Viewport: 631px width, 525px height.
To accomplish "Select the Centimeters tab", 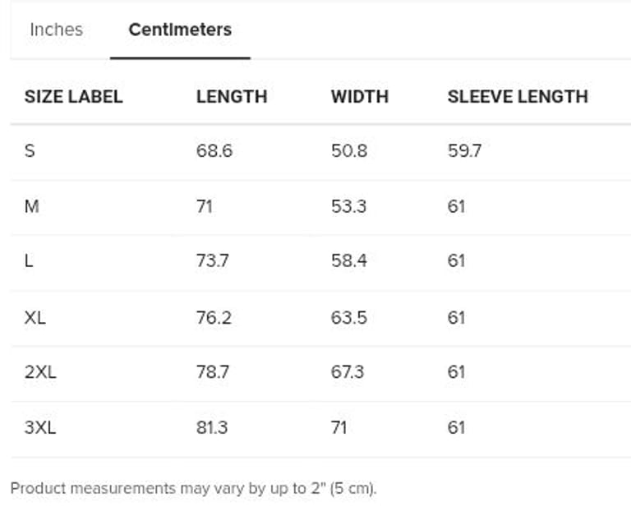I will [180, 30].
